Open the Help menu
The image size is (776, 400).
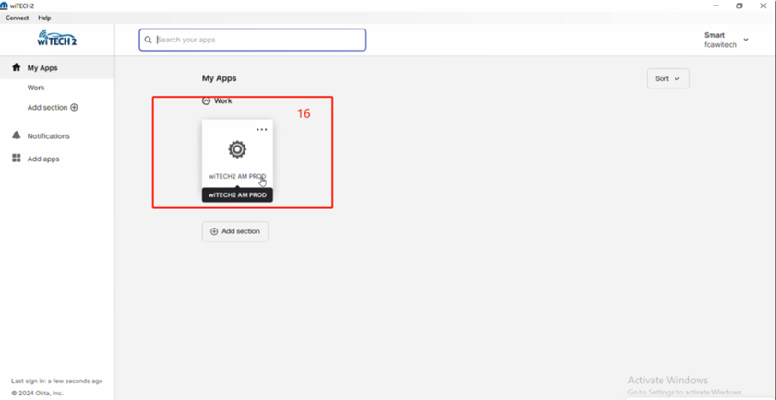click(x=44, y=18)
